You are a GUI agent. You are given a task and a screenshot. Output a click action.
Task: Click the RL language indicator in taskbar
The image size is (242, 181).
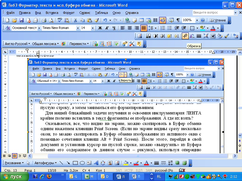[x=159, y=176]
